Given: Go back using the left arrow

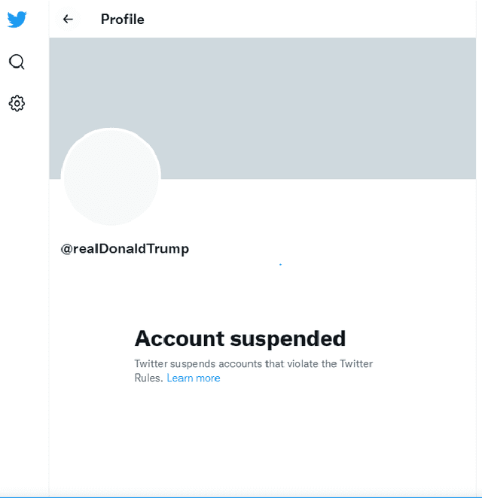Looking at the screenshot, I should point(68,20).
